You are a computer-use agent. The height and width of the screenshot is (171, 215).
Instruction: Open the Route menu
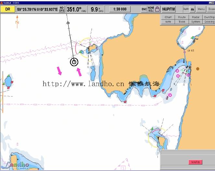(x=182, y=17)
